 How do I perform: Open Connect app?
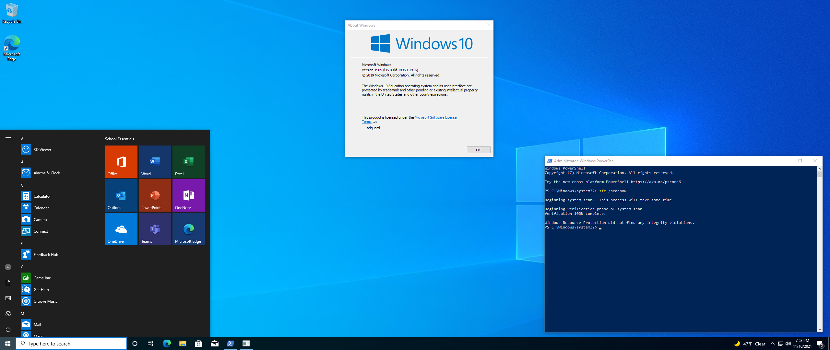[58, 231]
